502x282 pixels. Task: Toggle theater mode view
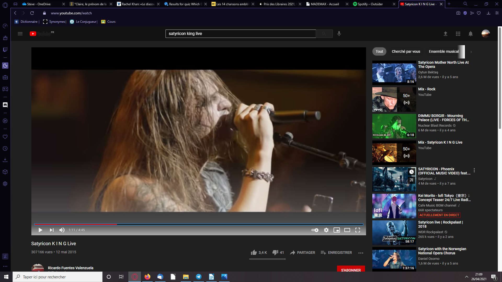(x=347, y=230)
